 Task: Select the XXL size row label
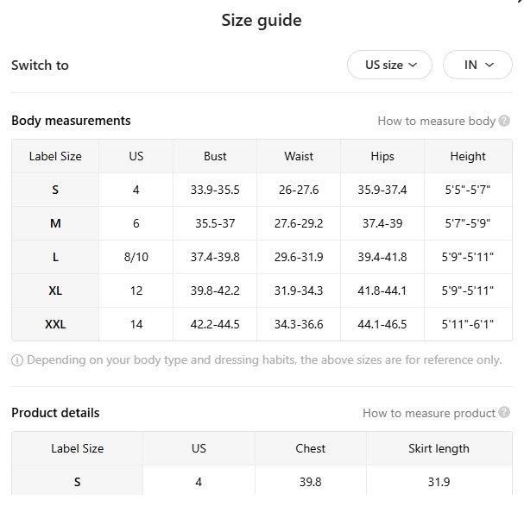(x=55, y=325)
